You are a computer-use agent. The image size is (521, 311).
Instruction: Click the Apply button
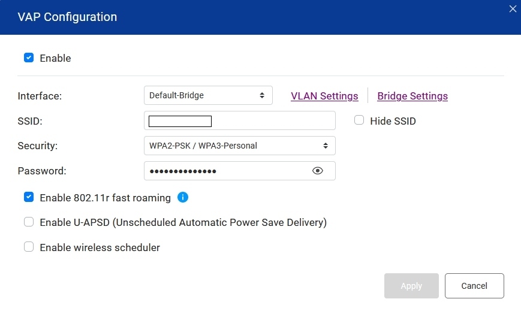pyautogui.click(x=411, y=286)
